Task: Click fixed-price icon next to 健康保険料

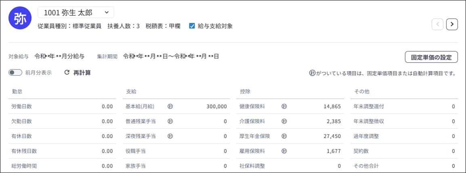Action: coord(284,107)
